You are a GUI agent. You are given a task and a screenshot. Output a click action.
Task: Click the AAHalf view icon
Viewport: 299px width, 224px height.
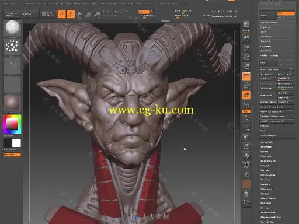click(246, 66)
